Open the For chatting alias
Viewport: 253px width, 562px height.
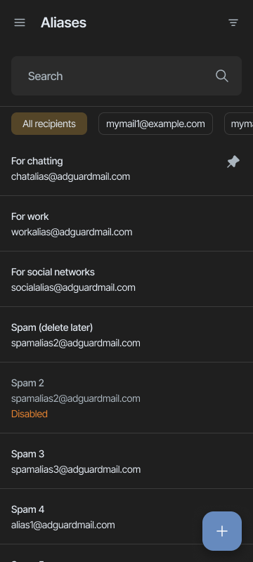coord(126,169)
